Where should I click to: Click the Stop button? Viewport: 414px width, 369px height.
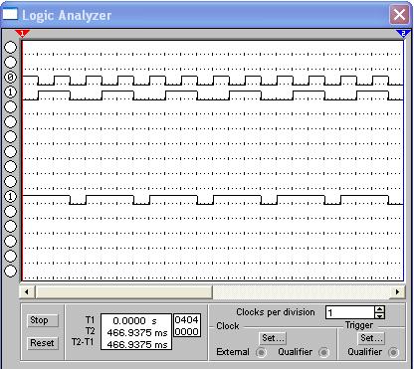[42, 320]
